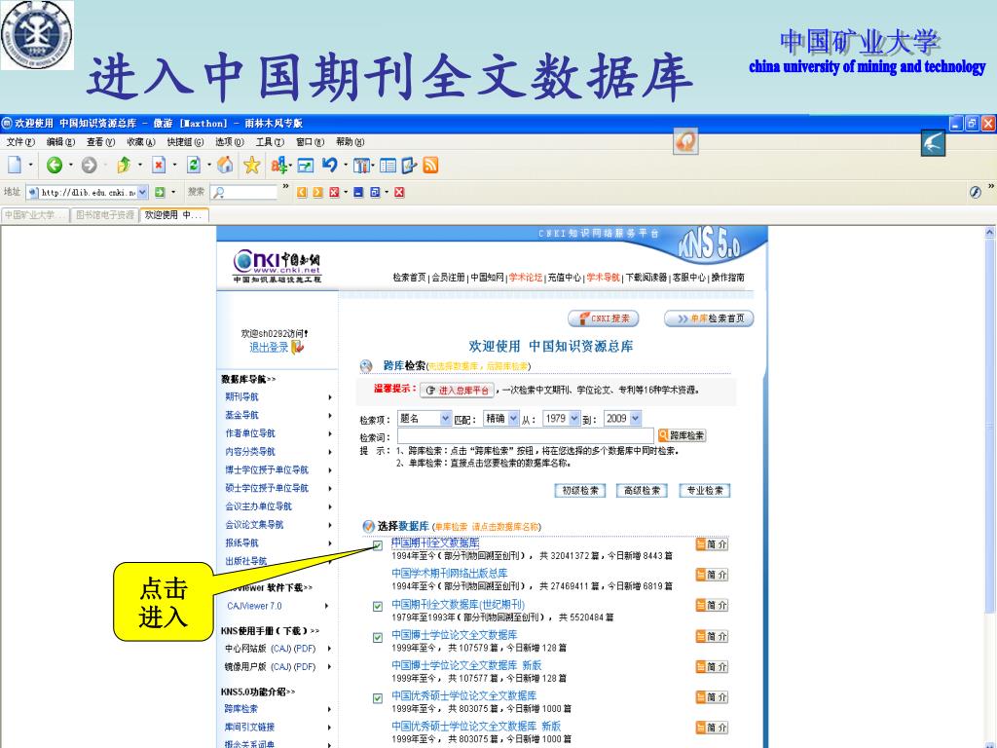The image size is (997, 748).
Task: Open 简介 for 中国期刊全文数据库
Action: 712,544
